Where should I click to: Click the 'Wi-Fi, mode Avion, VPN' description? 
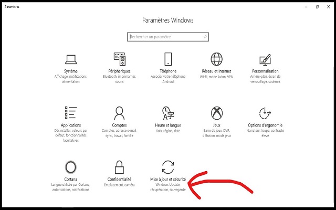[216, 77]
